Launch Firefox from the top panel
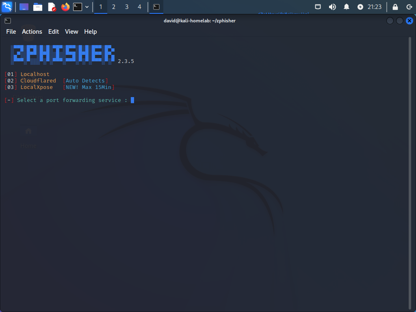416x312 pixels. (65, 7)
